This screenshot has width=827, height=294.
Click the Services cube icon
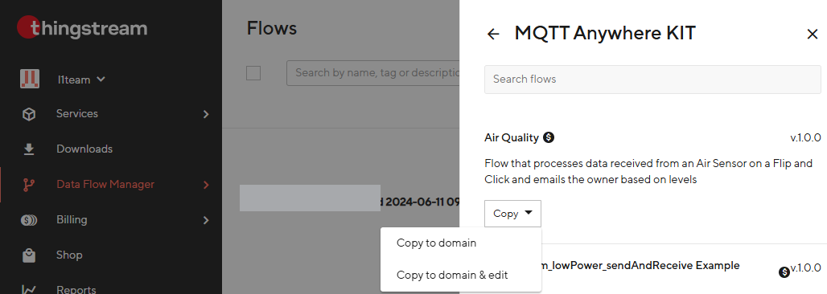point(29,114)
